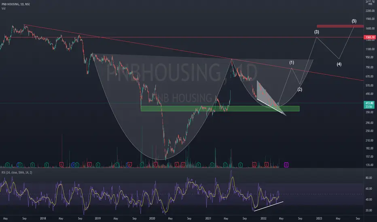Select the (2) wave label

[x=300, y=90]
